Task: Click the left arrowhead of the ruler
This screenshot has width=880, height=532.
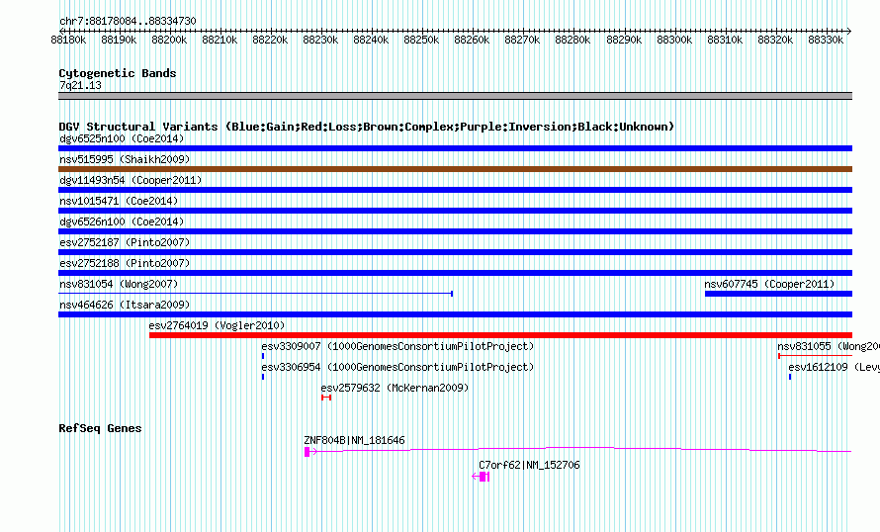Action: click(61, 31)
